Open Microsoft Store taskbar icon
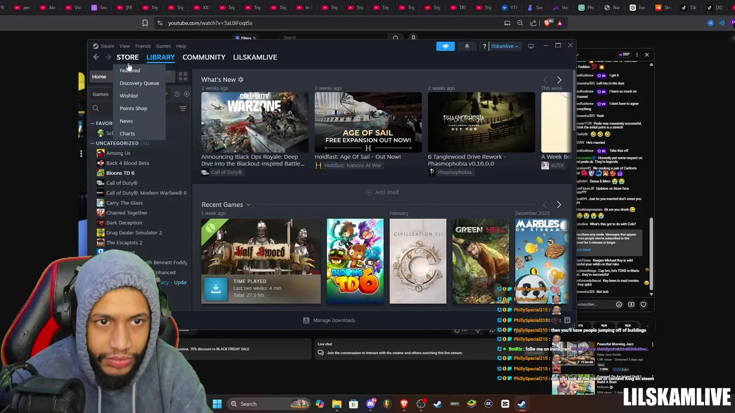The height and width of the screenshot is (413, 735). click(354, 404)
